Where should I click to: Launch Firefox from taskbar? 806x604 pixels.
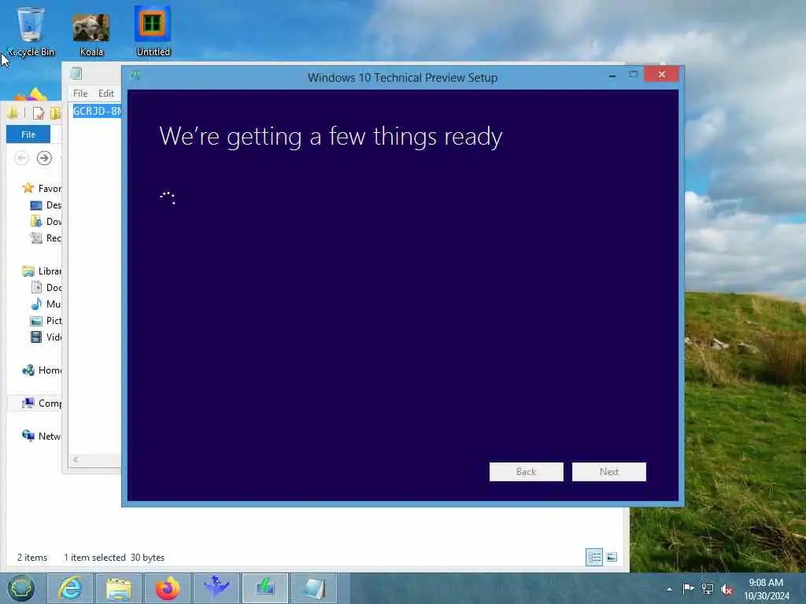pos(168,588)
